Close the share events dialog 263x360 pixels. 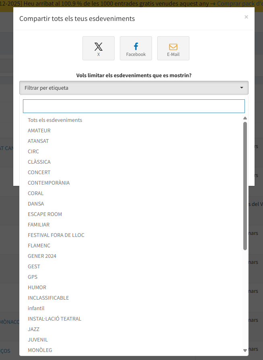tap(246, 17)
